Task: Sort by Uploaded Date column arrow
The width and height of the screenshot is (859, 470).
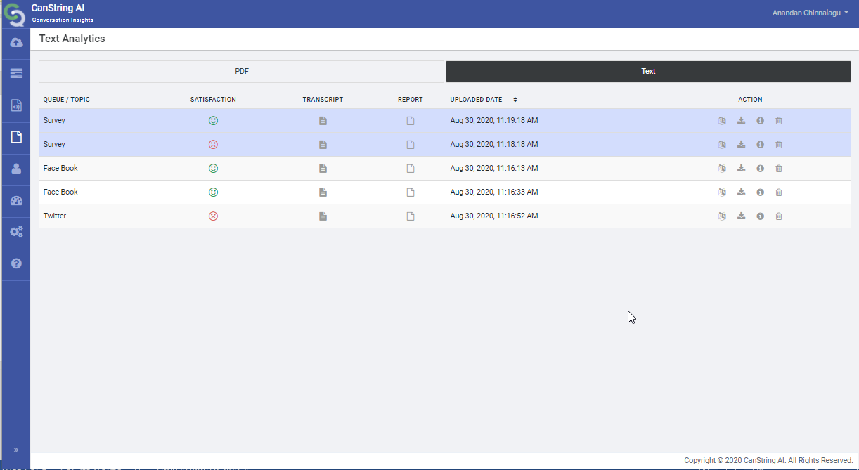Action: pos(515,100)
